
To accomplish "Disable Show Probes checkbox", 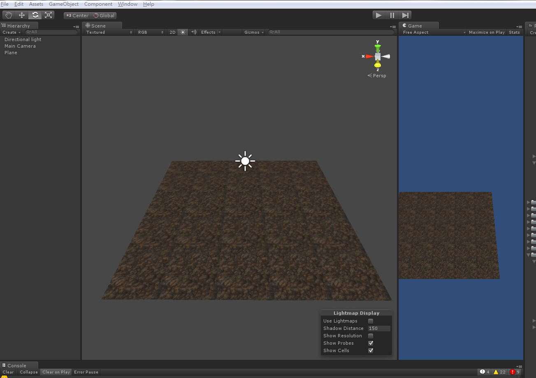I will point(371,343).
